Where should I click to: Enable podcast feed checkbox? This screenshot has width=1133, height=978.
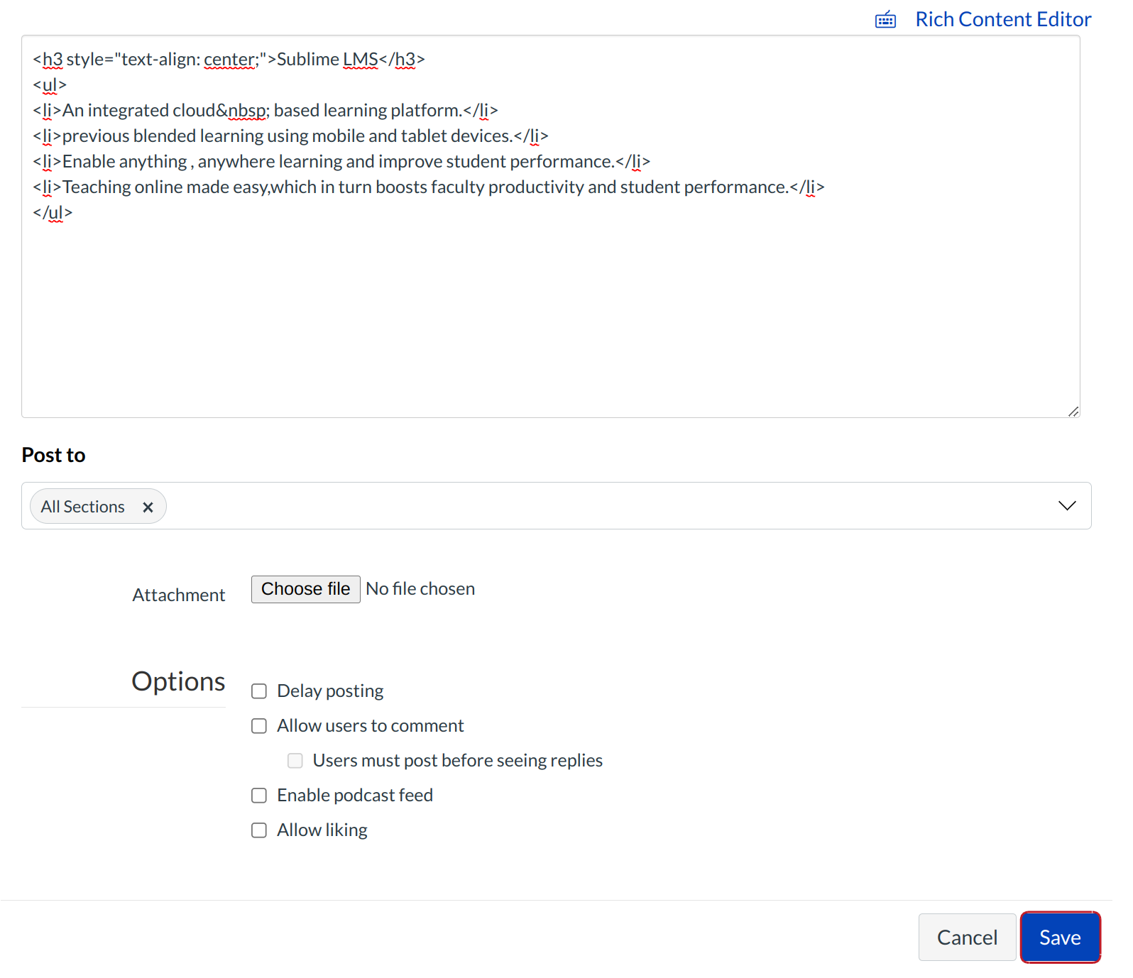(259, 796)
